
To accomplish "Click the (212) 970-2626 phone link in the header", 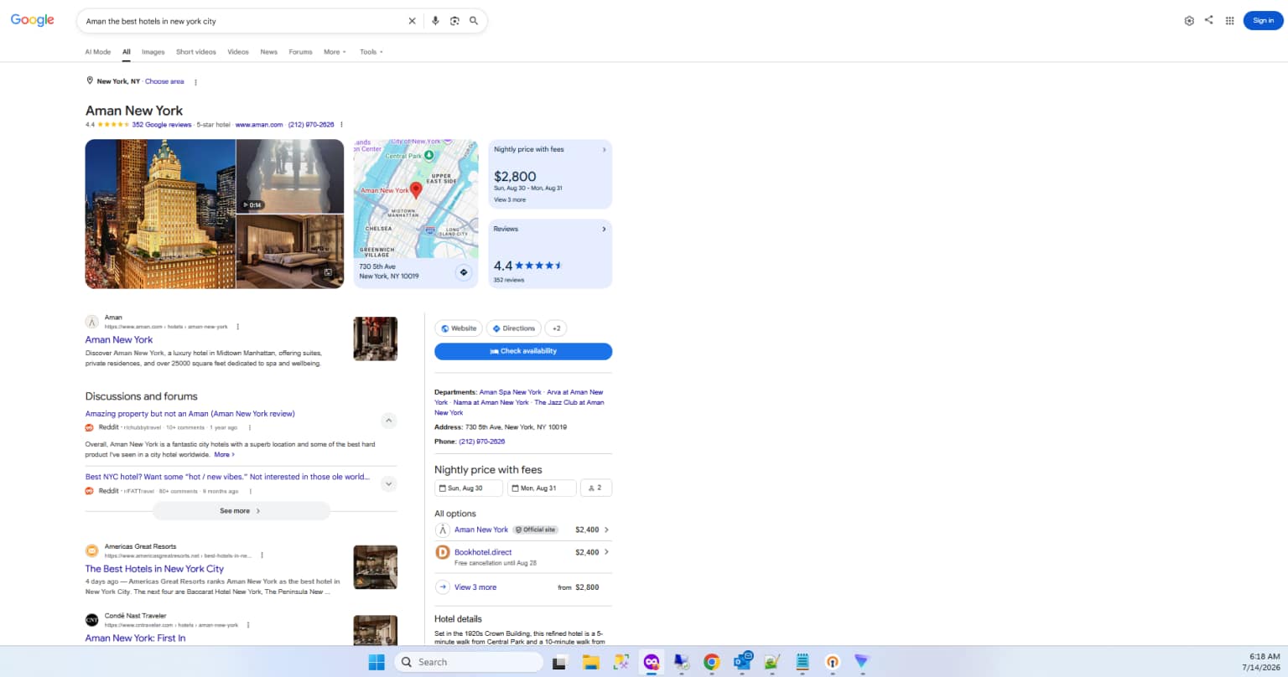I will pyautogui.click(x=311, y=125).
